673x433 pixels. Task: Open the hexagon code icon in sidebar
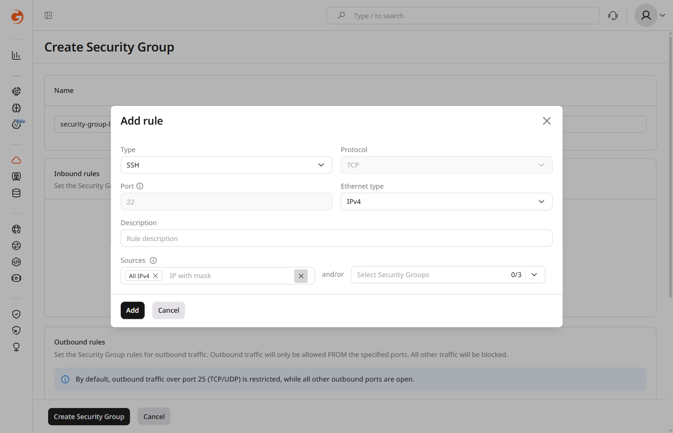point(16,262)
